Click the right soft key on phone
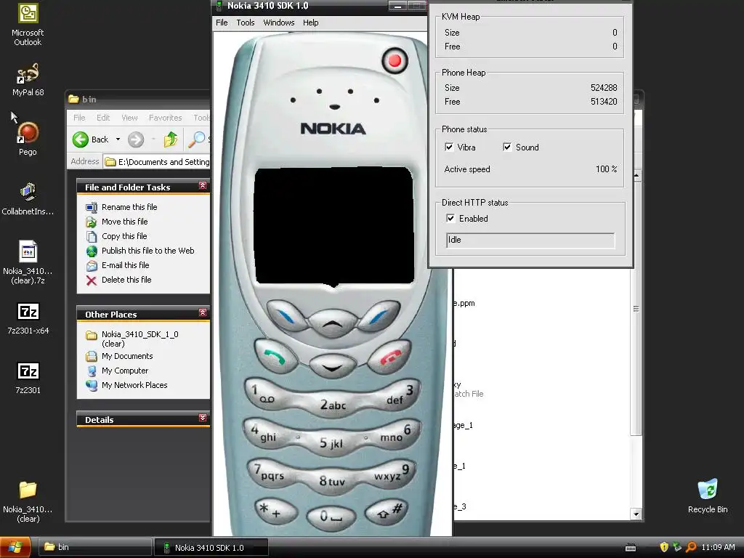This screenshot has width=744, height=558. (379, 316)
